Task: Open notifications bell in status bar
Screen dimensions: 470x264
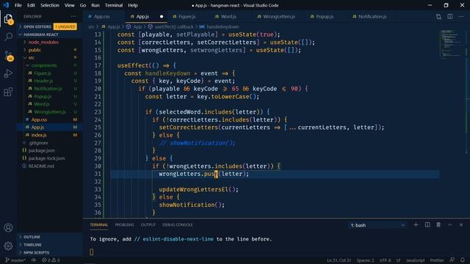Action: (x=463, y=260)
